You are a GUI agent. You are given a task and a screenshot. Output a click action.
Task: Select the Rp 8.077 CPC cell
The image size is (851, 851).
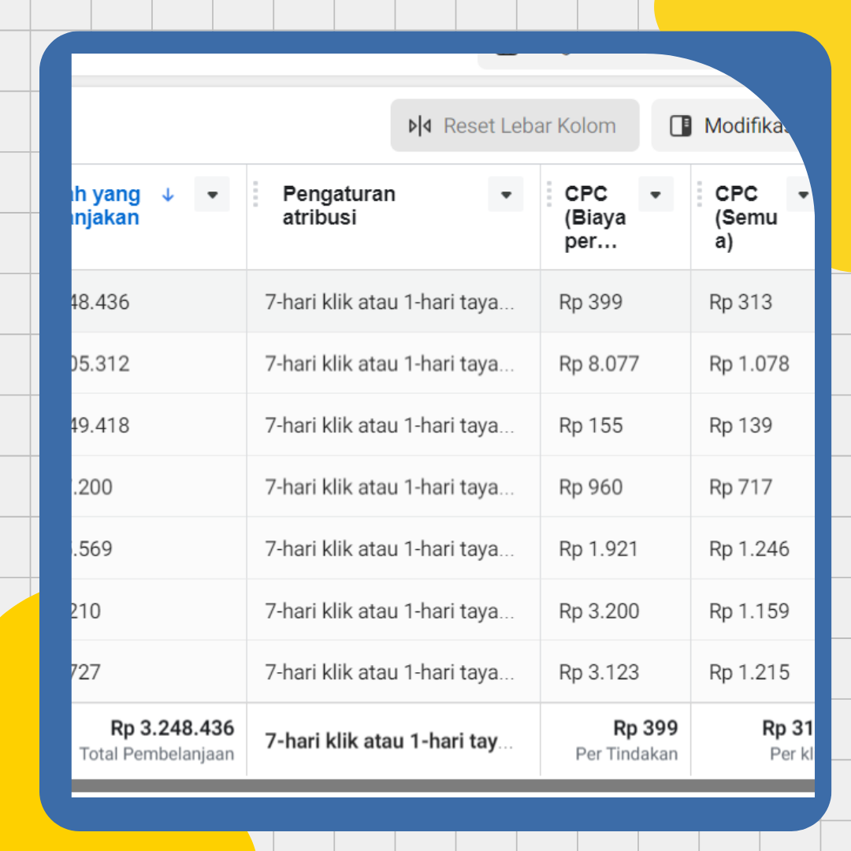[x=599, y=364]
